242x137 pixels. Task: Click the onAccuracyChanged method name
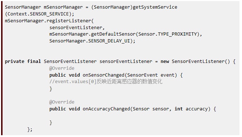coord(106,109)
